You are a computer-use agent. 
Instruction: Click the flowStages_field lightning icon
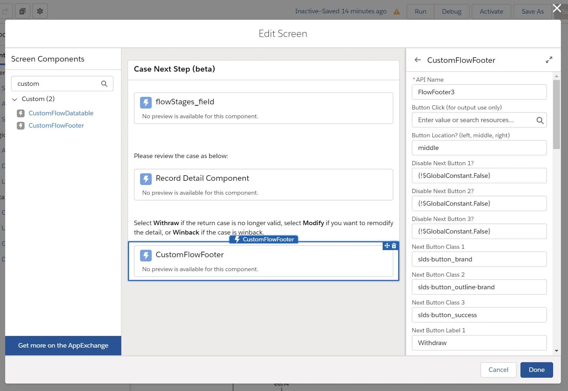tap(146, 102)
